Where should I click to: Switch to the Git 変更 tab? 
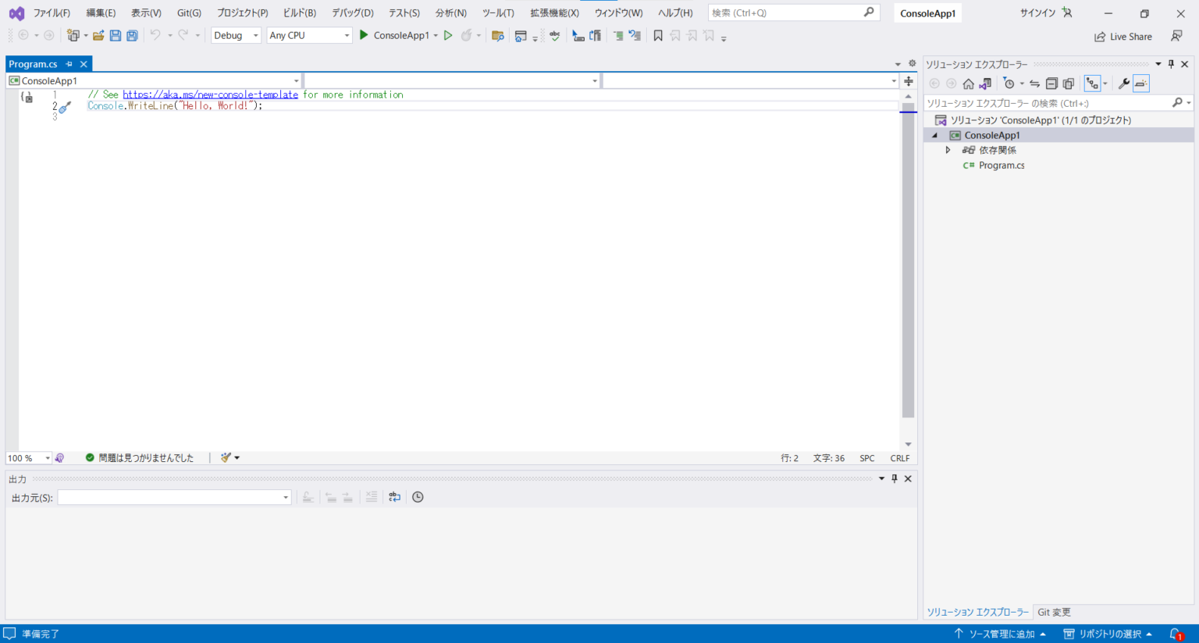(1054, 612)
